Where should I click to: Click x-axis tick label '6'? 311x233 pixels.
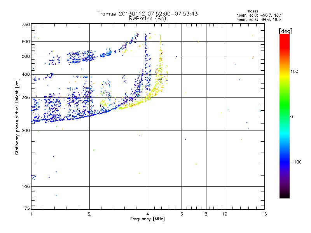pyautogui.click(x=182, y=214)
